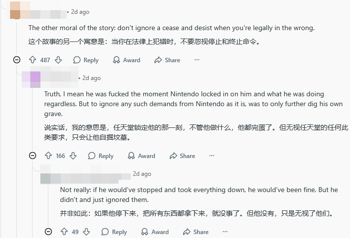The height and width of the screenshot is (238, 350).
Task: Share the comment with 166 votes
Action: pyautogui.click(x=182, y=156)
